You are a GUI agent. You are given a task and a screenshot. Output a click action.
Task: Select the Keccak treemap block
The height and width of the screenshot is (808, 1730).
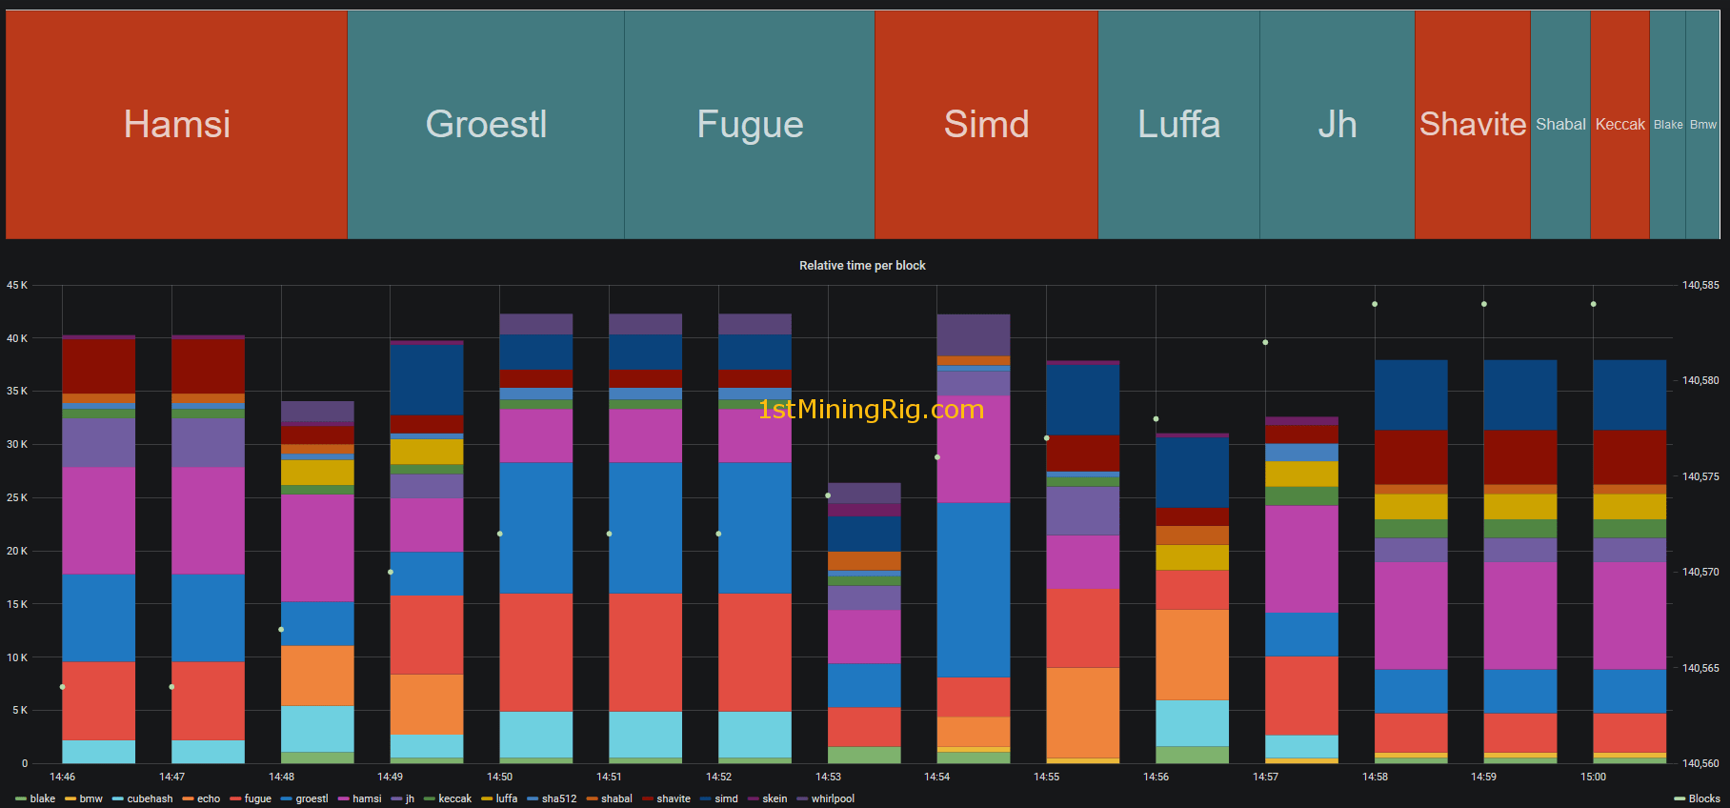point(1619,124)
